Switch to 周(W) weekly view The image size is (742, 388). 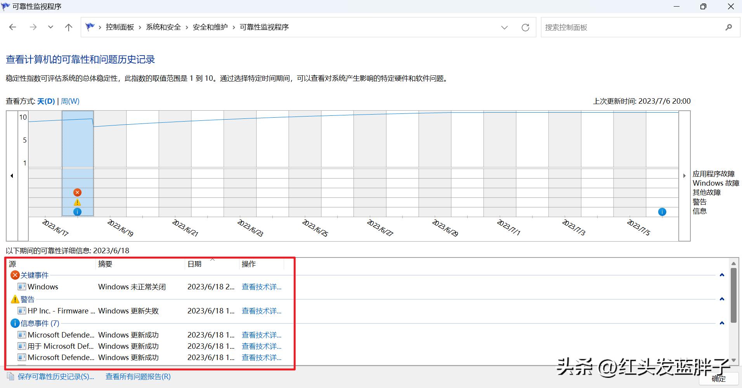click(x=70, y=101)
